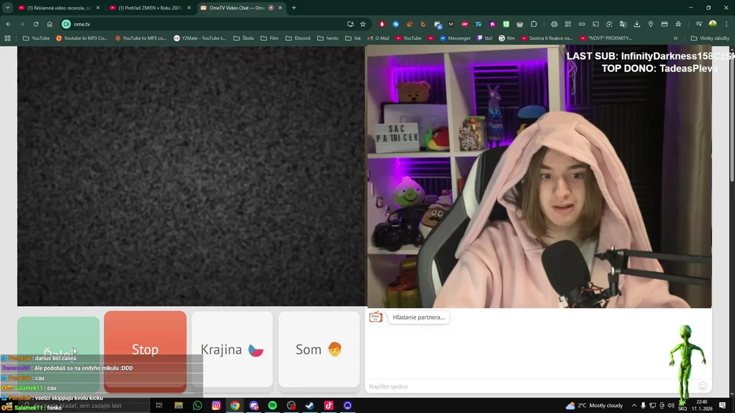Image resolution: width=735 pixels, height=413 pixels.
Task: Open the Škola bookmarks folder
Action: (x=243, y=38)
